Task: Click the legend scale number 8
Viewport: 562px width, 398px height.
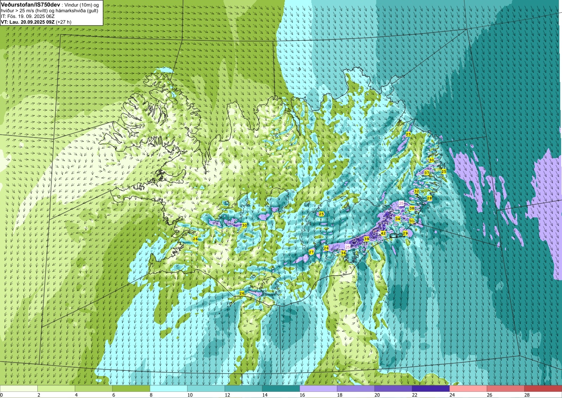Action: click(x=151, y=395)
